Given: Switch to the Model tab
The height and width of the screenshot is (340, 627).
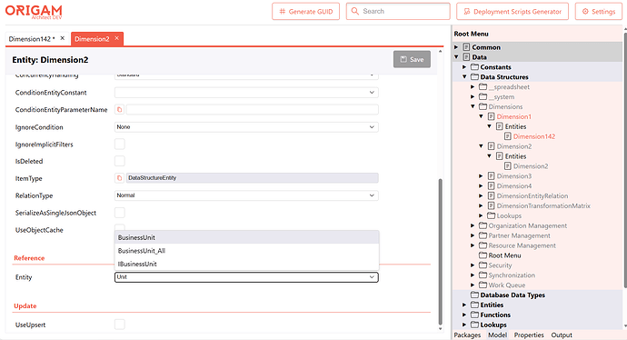Looking at the screenshot, I should [x=497, y=335].
